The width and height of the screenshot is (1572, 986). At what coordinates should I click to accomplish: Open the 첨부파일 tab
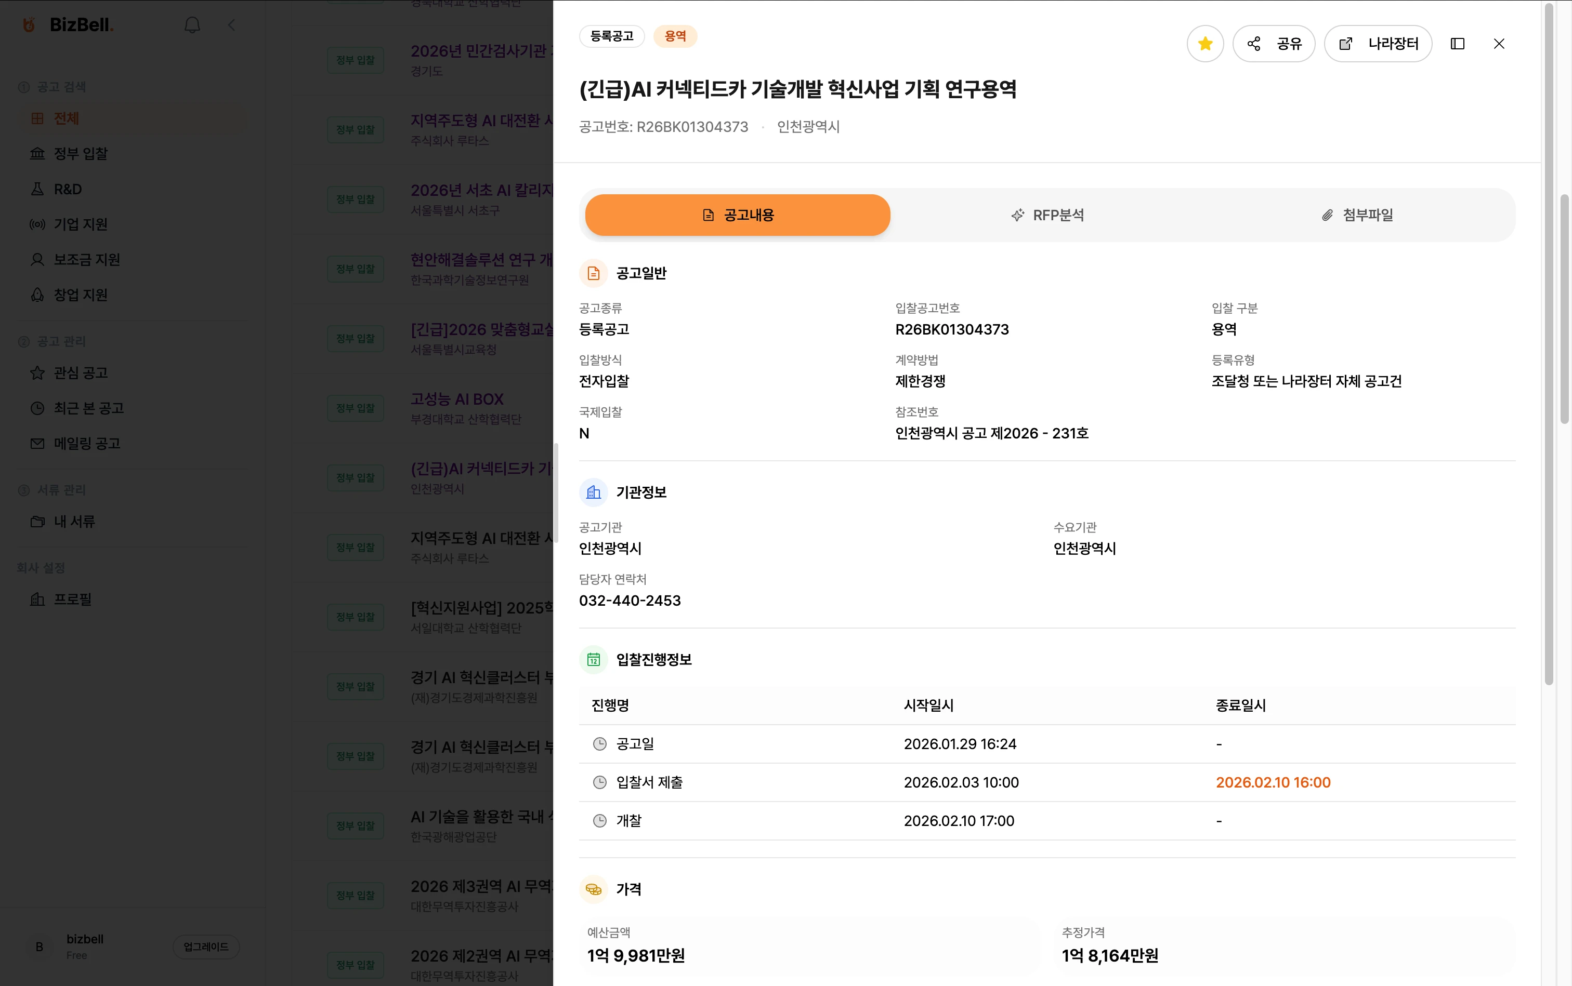pyautogui.click(x=1357, y=215)
